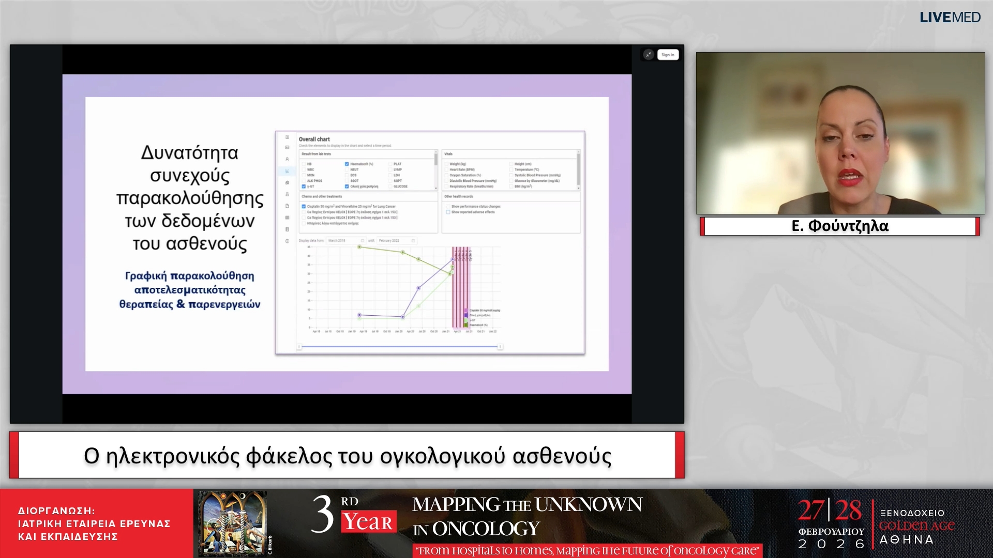Click the Sign in button
The image size is (993, 558).
(x=668, y=55)
